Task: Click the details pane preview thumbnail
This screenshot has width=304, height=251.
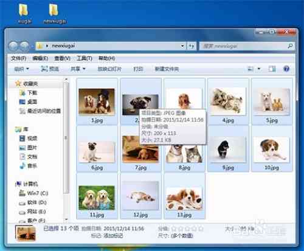Action: [26, 233]
